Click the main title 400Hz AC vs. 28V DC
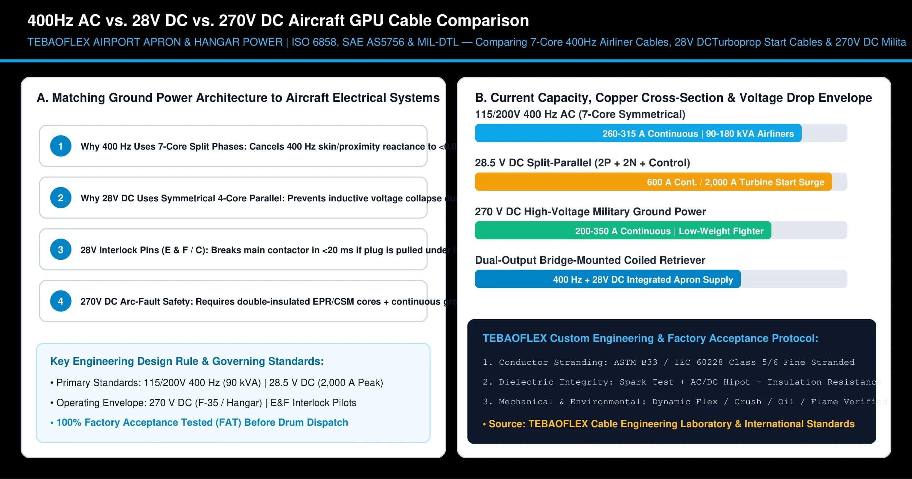The width and height of the screenshot is (912, 479). coord(278,20)
